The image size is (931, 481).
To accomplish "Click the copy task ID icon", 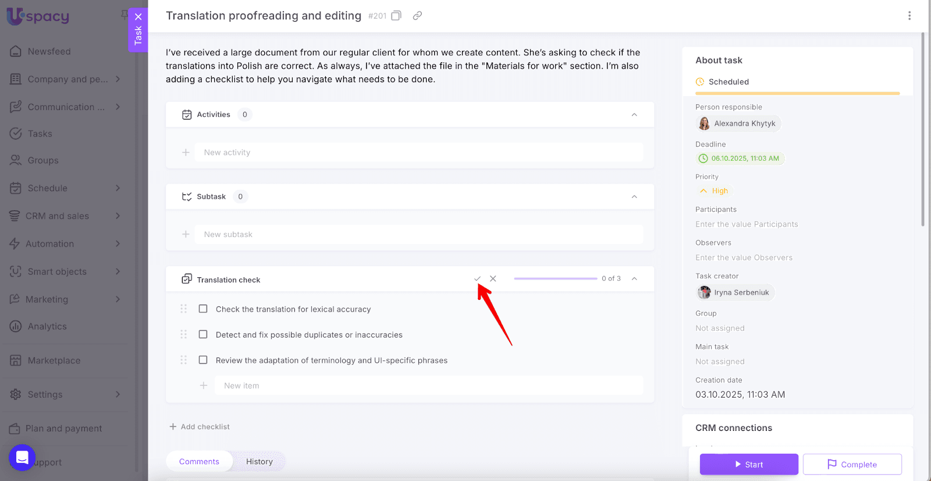I will click(396, 16).
